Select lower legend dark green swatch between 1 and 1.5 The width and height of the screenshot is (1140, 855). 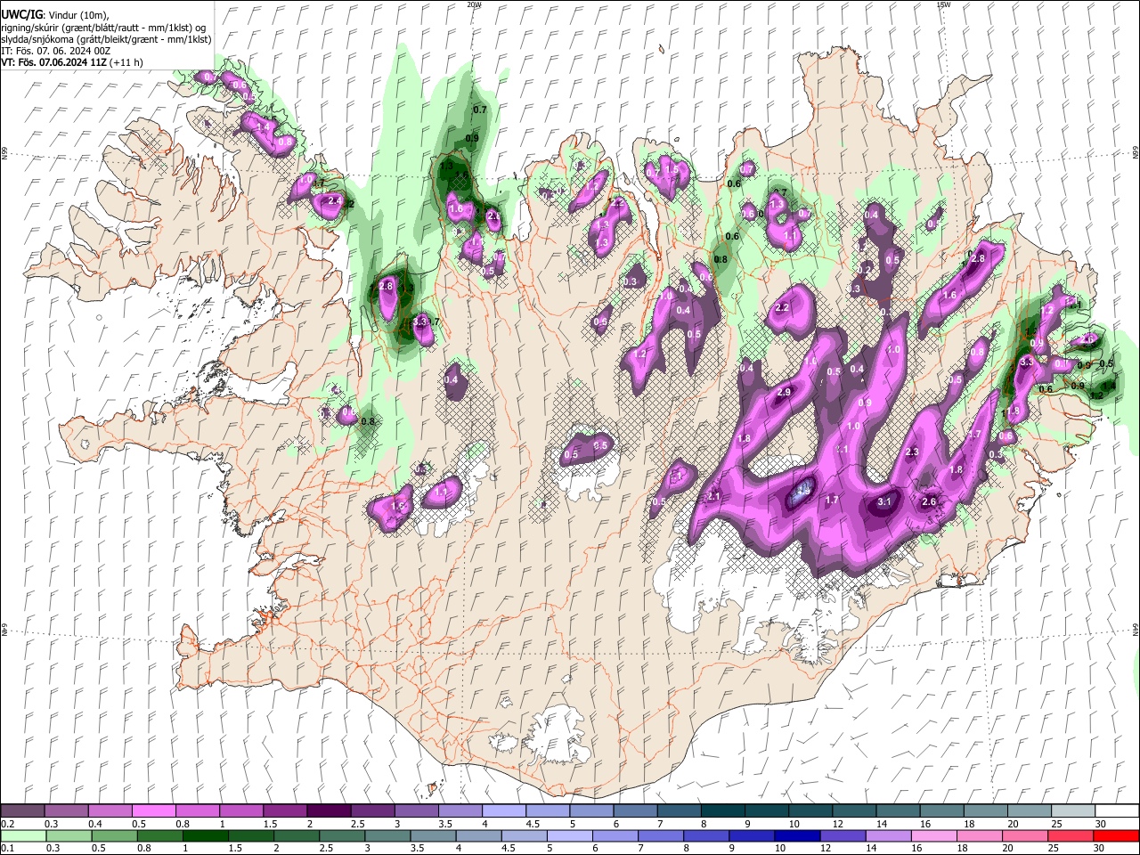206,835
